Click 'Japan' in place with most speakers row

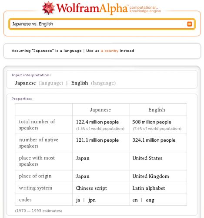[83, 158]
